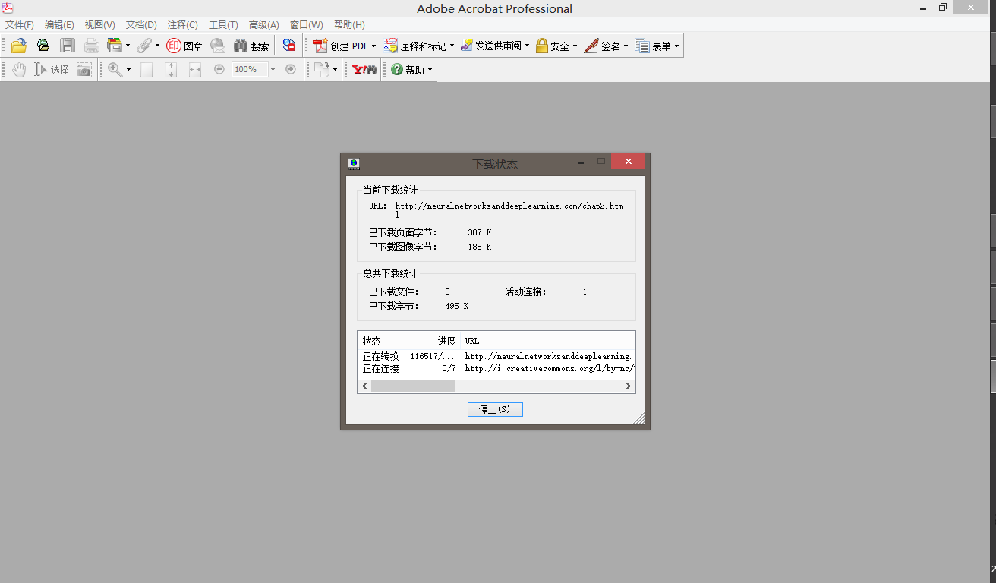Image resolution: width=996 pixels, height=583 pixels.
Task: Open the 文档(D) menu
Action: (x=141, y=24)
